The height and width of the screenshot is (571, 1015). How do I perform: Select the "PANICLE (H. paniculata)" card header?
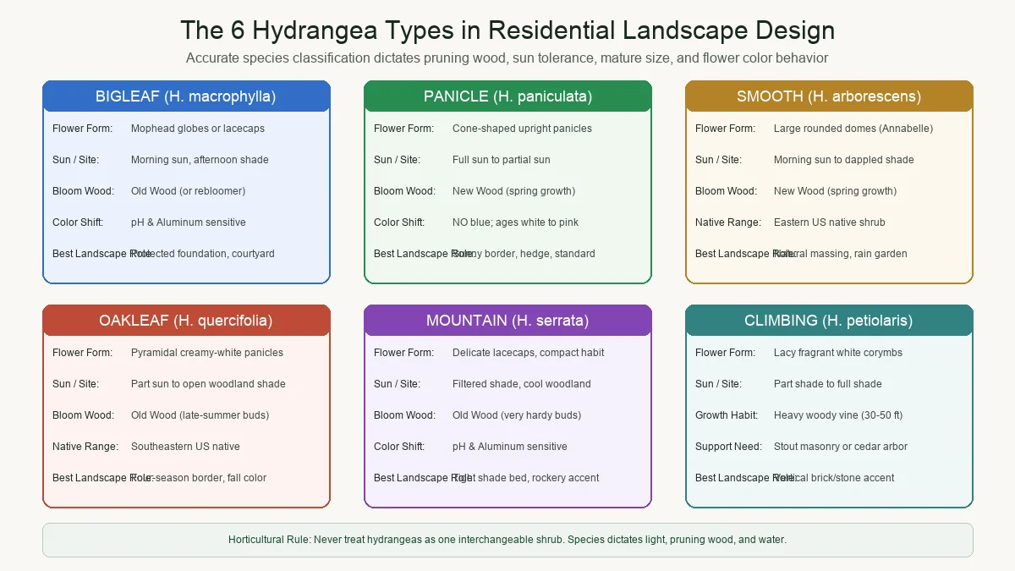click(x=507, y=96)
